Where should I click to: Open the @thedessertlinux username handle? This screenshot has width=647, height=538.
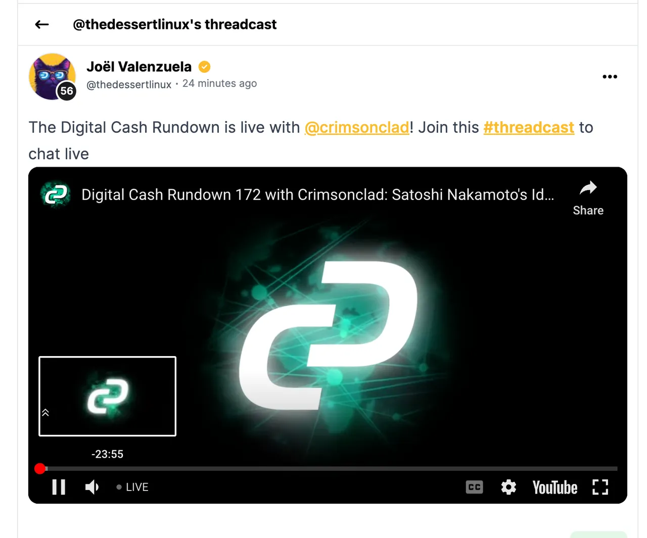[x=129, y=84]
